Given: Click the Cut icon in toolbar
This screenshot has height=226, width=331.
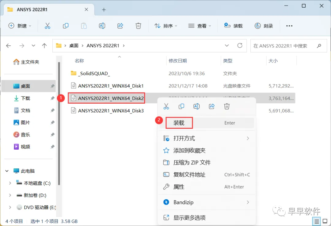Looking at the screenshot, I should [48, 26].
